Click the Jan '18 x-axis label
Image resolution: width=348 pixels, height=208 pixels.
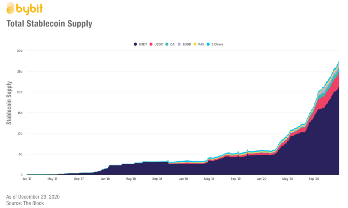105,179
